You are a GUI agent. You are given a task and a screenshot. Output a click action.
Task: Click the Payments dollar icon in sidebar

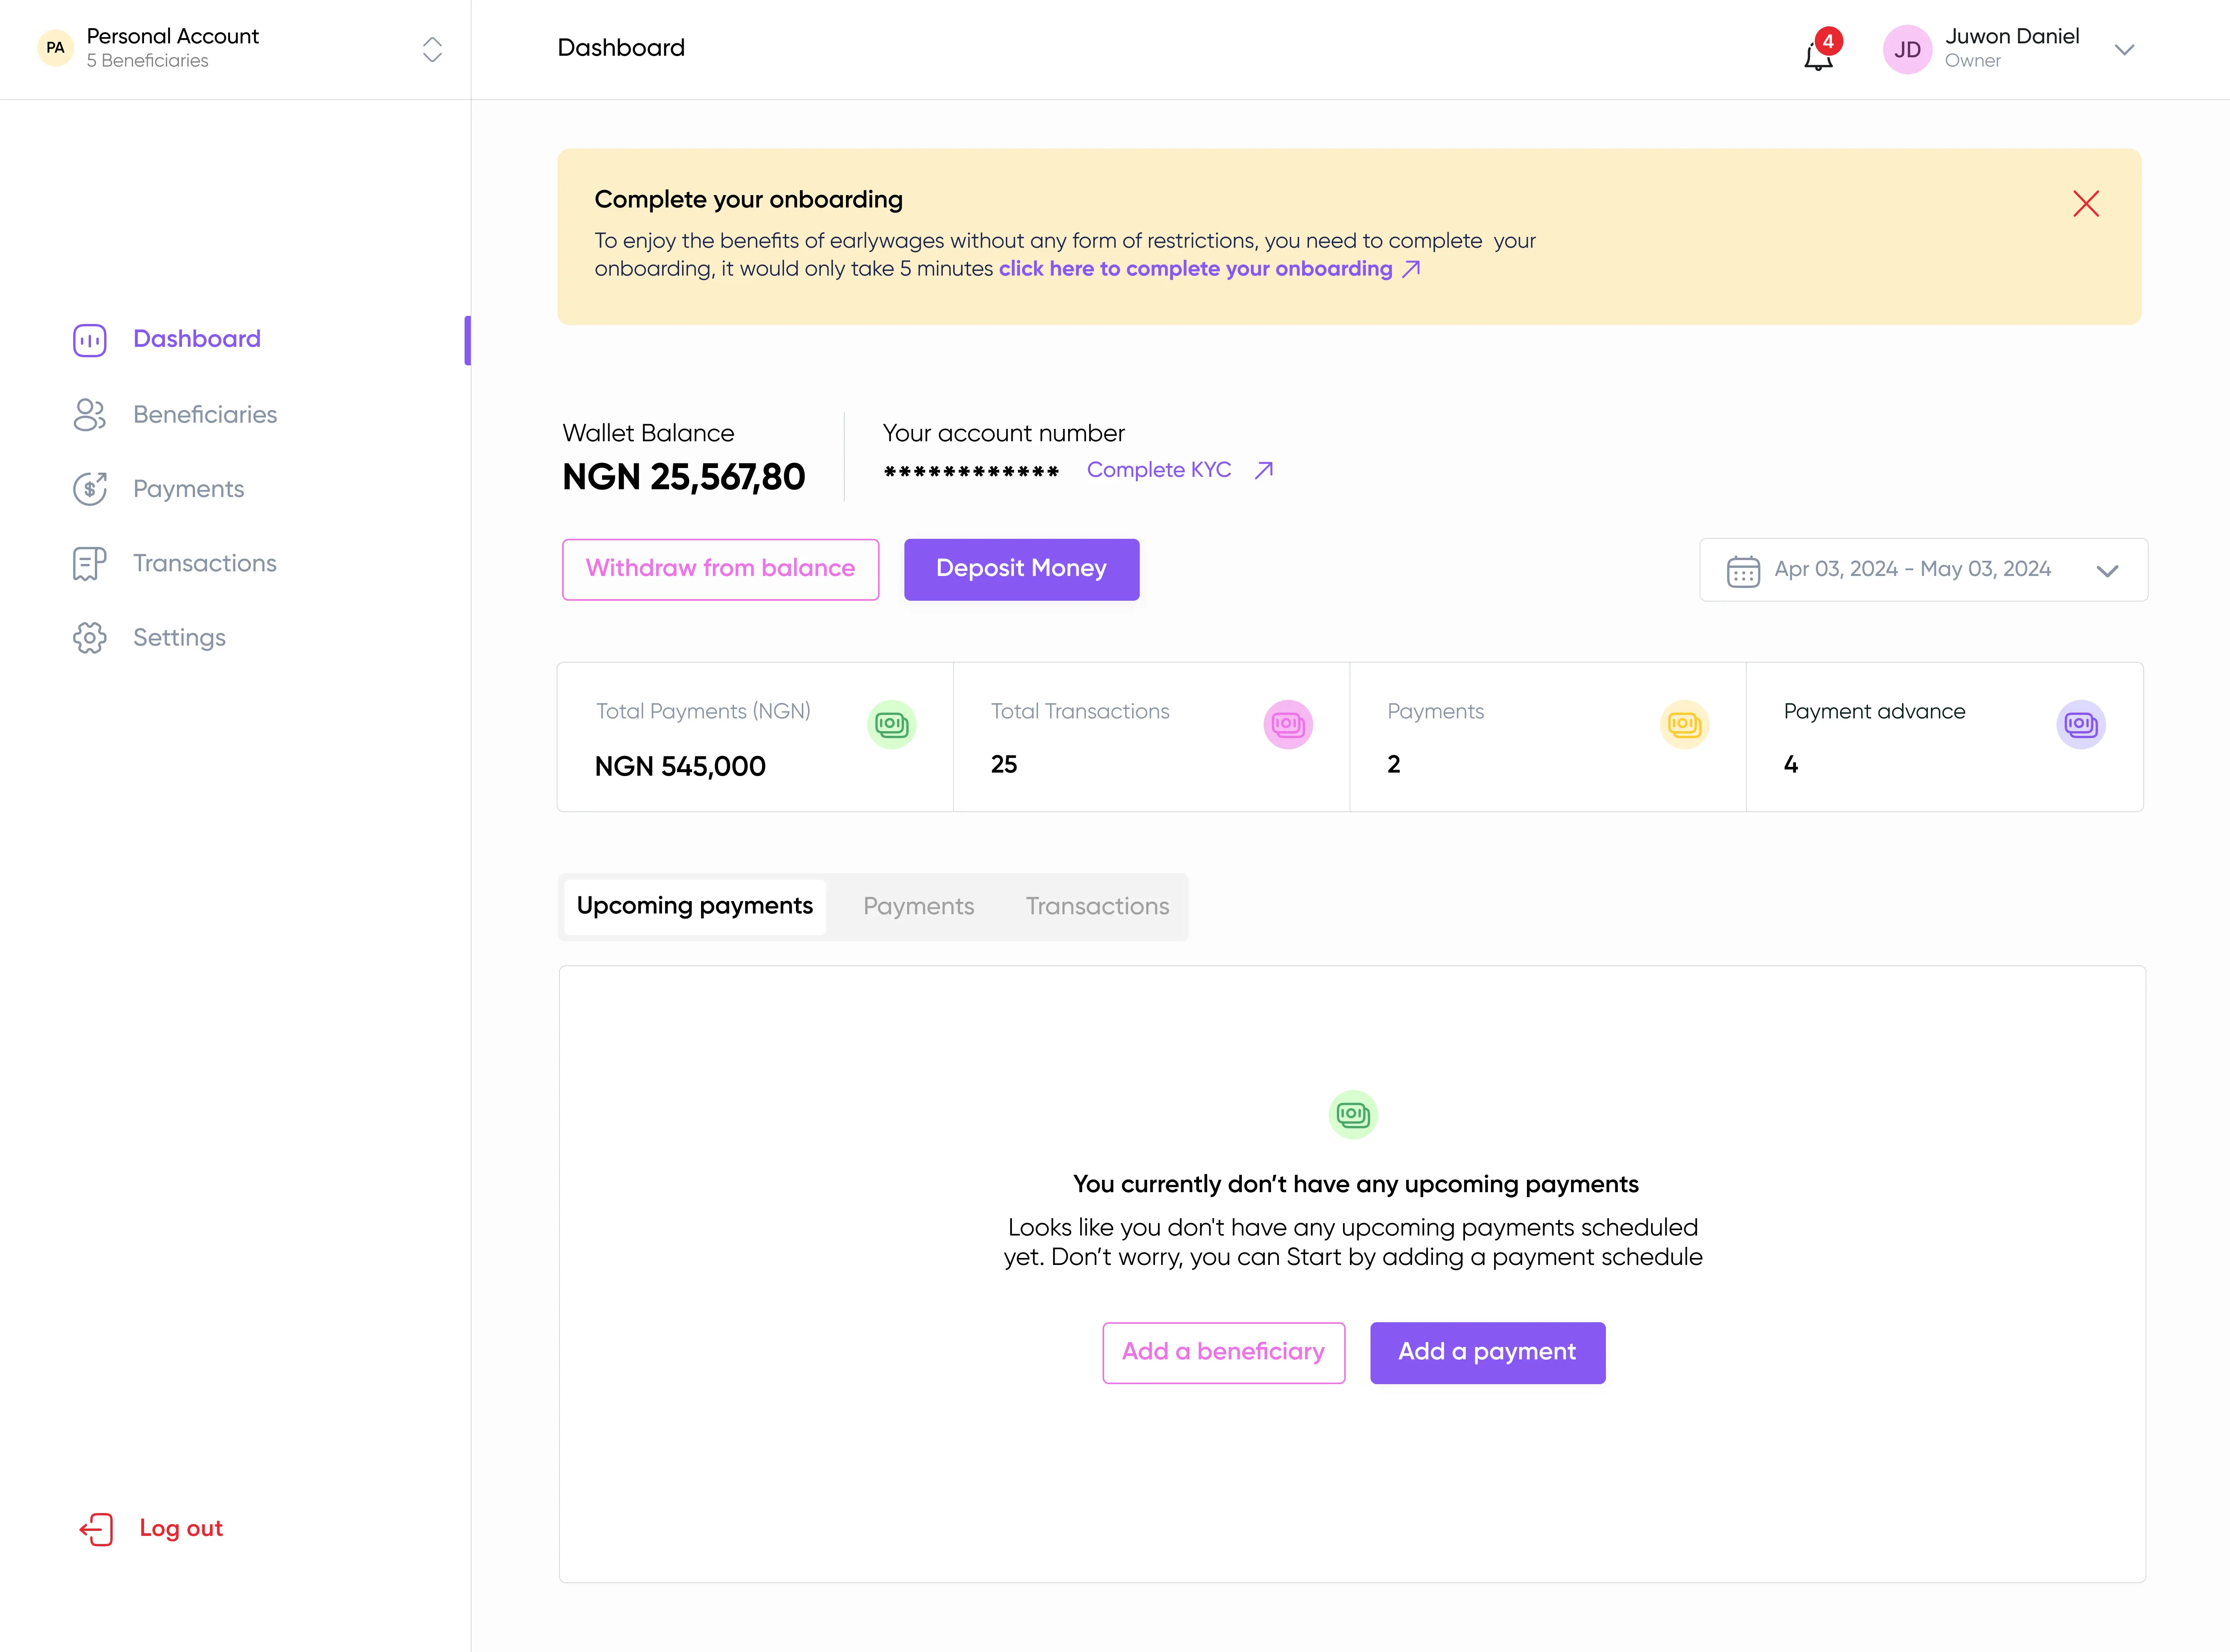[x=90, y=489]
